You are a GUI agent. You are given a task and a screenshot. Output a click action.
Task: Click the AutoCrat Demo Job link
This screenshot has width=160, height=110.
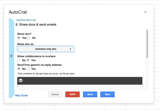click(26, 20)
